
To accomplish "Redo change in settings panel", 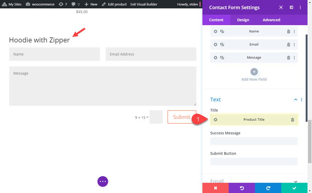I will click(x=268, y=188).
